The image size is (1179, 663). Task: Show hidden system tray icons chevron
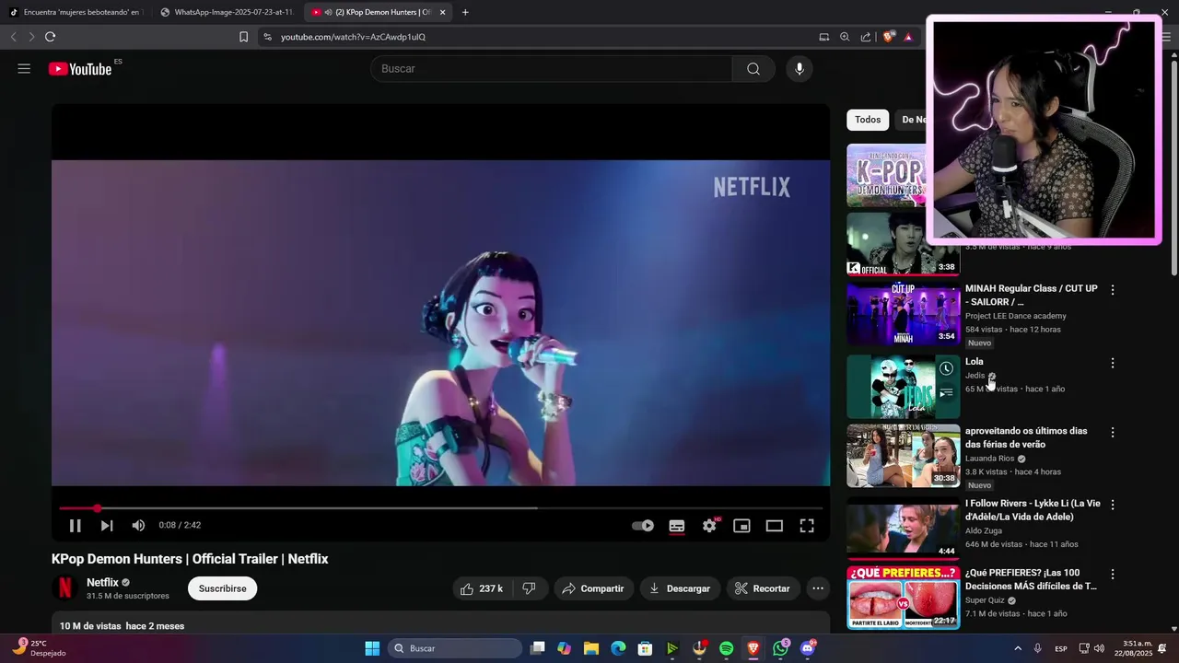tap(1018, 648)
